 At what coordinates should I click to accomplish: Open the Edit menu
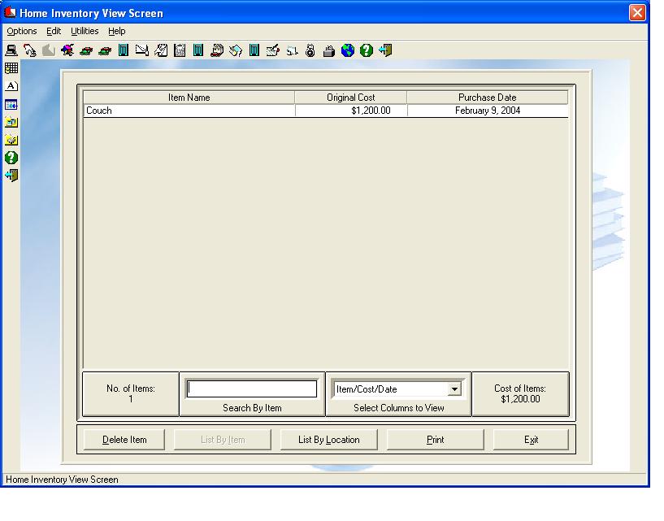(54, 31)
